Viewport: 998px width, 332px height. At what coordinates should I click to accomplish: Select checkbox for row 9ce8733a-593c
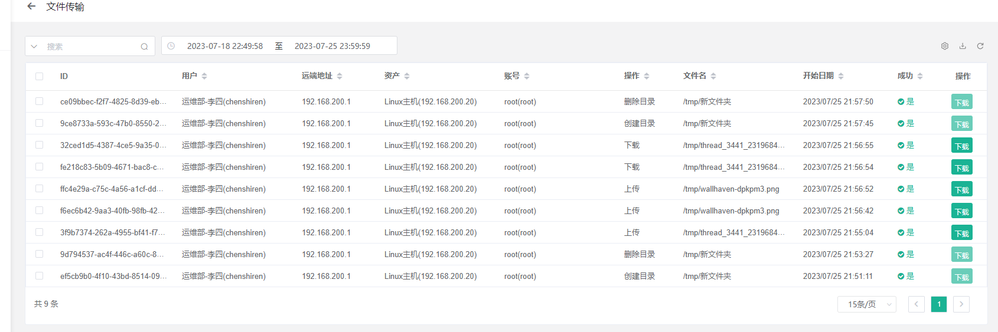coord(40,123)
